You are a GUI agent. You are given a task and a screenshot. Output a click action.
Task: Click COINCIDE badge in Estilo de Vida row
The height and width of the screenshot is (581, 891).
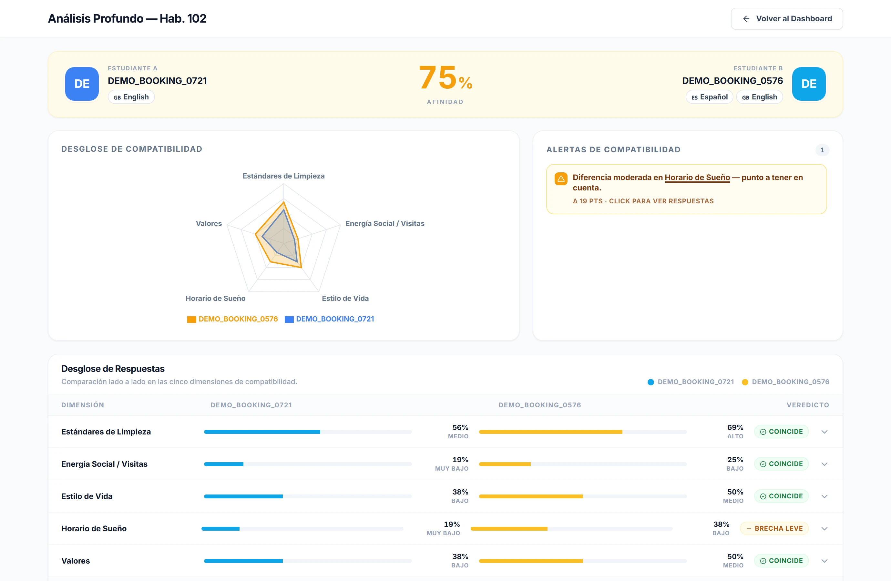tap(781, 496)
